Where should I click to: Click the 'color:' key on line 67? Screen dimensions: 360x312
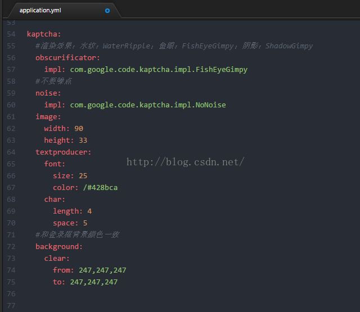66,188
